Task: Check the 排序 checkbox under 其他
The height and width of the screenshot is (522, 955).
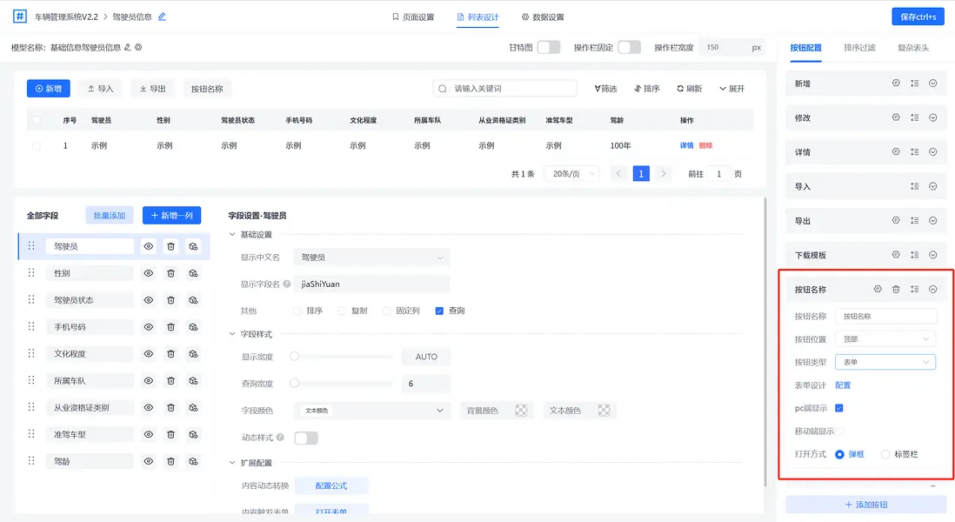Action: tap(297, 311)
